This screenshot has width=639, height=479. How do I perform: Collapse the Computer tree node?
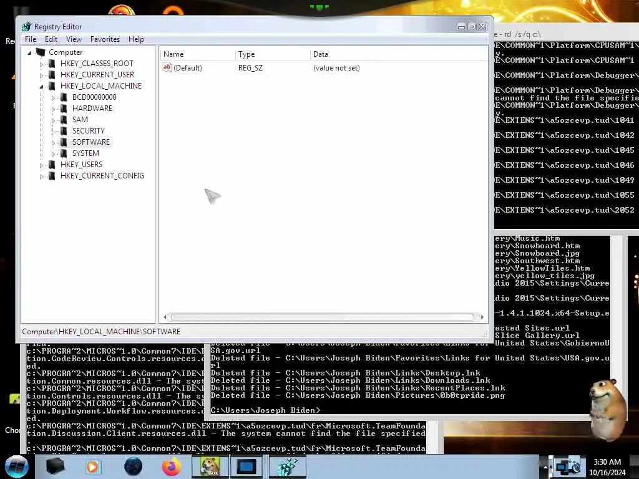29,52
